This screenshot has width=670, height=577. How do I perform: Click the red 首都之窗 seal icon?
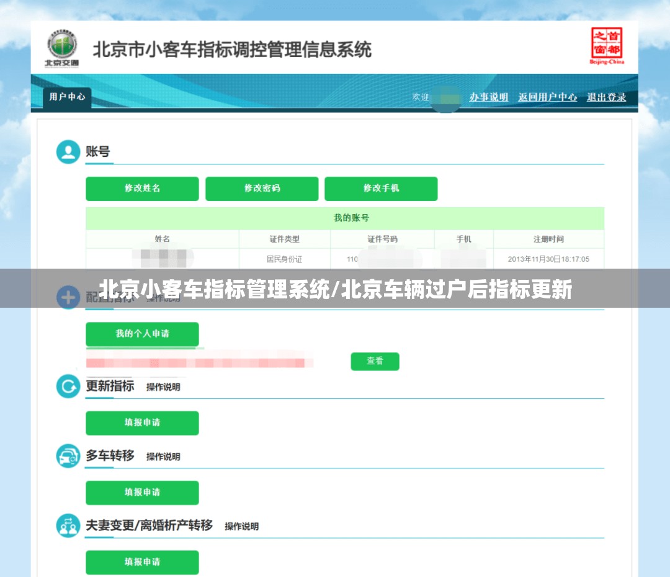click(607, 46)
